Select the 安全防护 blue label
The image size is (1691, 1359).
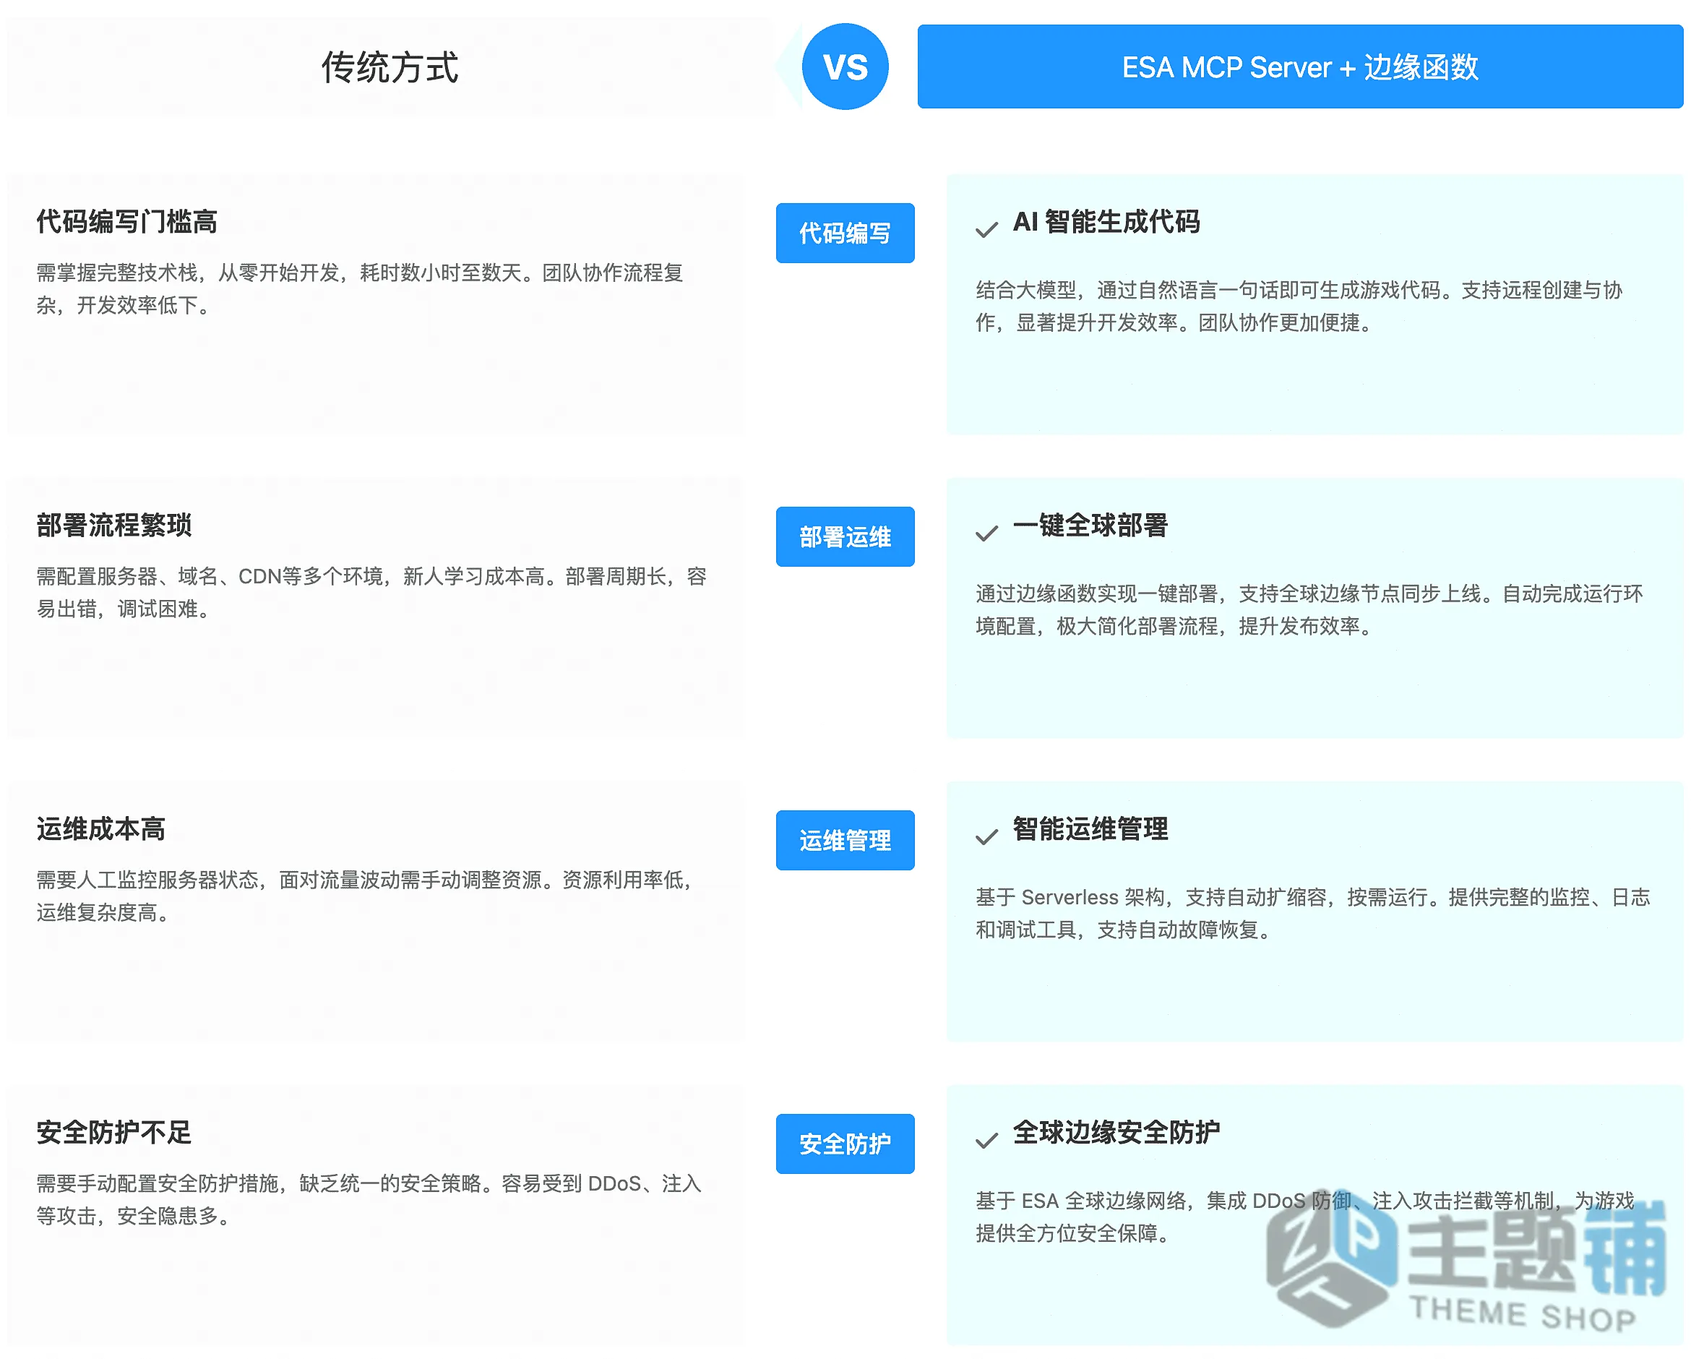845,1144
